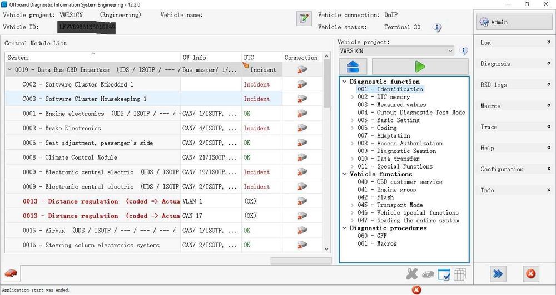Open vehicle status info icon
This screenshot has height=295, width=556.
coord(437,28)
